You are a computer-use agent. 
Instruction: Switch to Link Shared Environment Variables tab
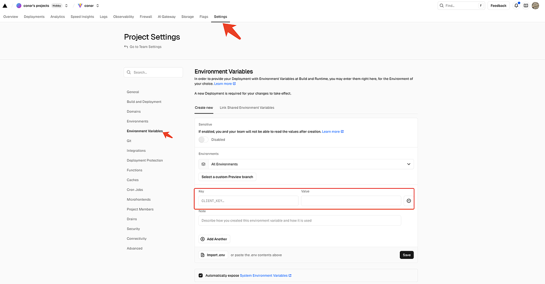click(247, 108)
